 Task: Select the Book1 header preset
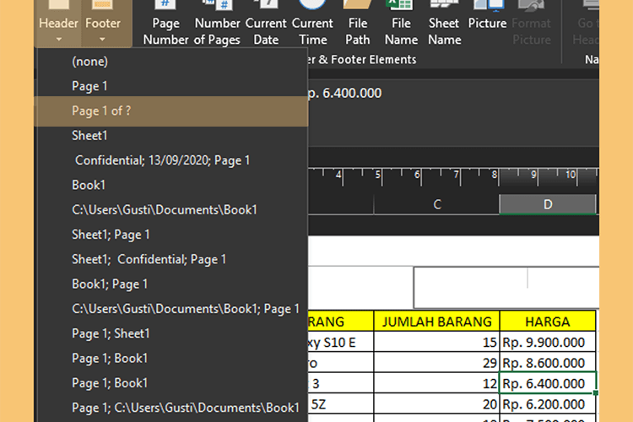tap(173, 185)
